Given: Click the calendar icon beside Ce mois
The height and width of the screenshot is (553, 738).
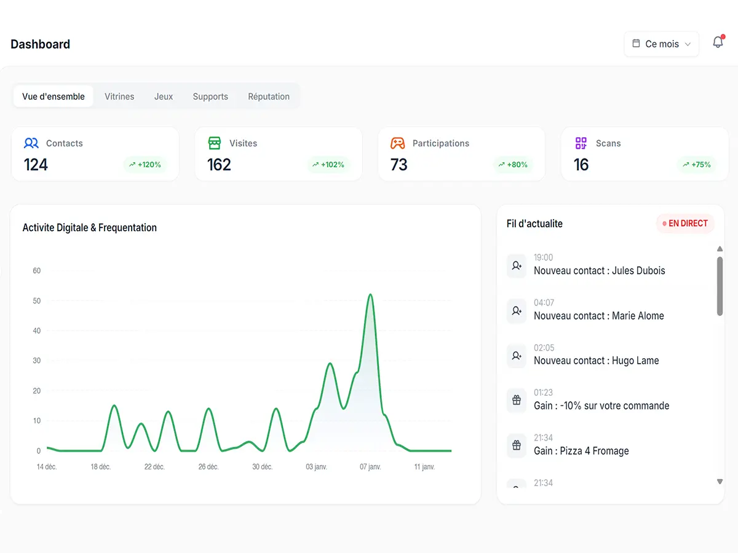Looking at the screenshot, I should coord(635,44).
